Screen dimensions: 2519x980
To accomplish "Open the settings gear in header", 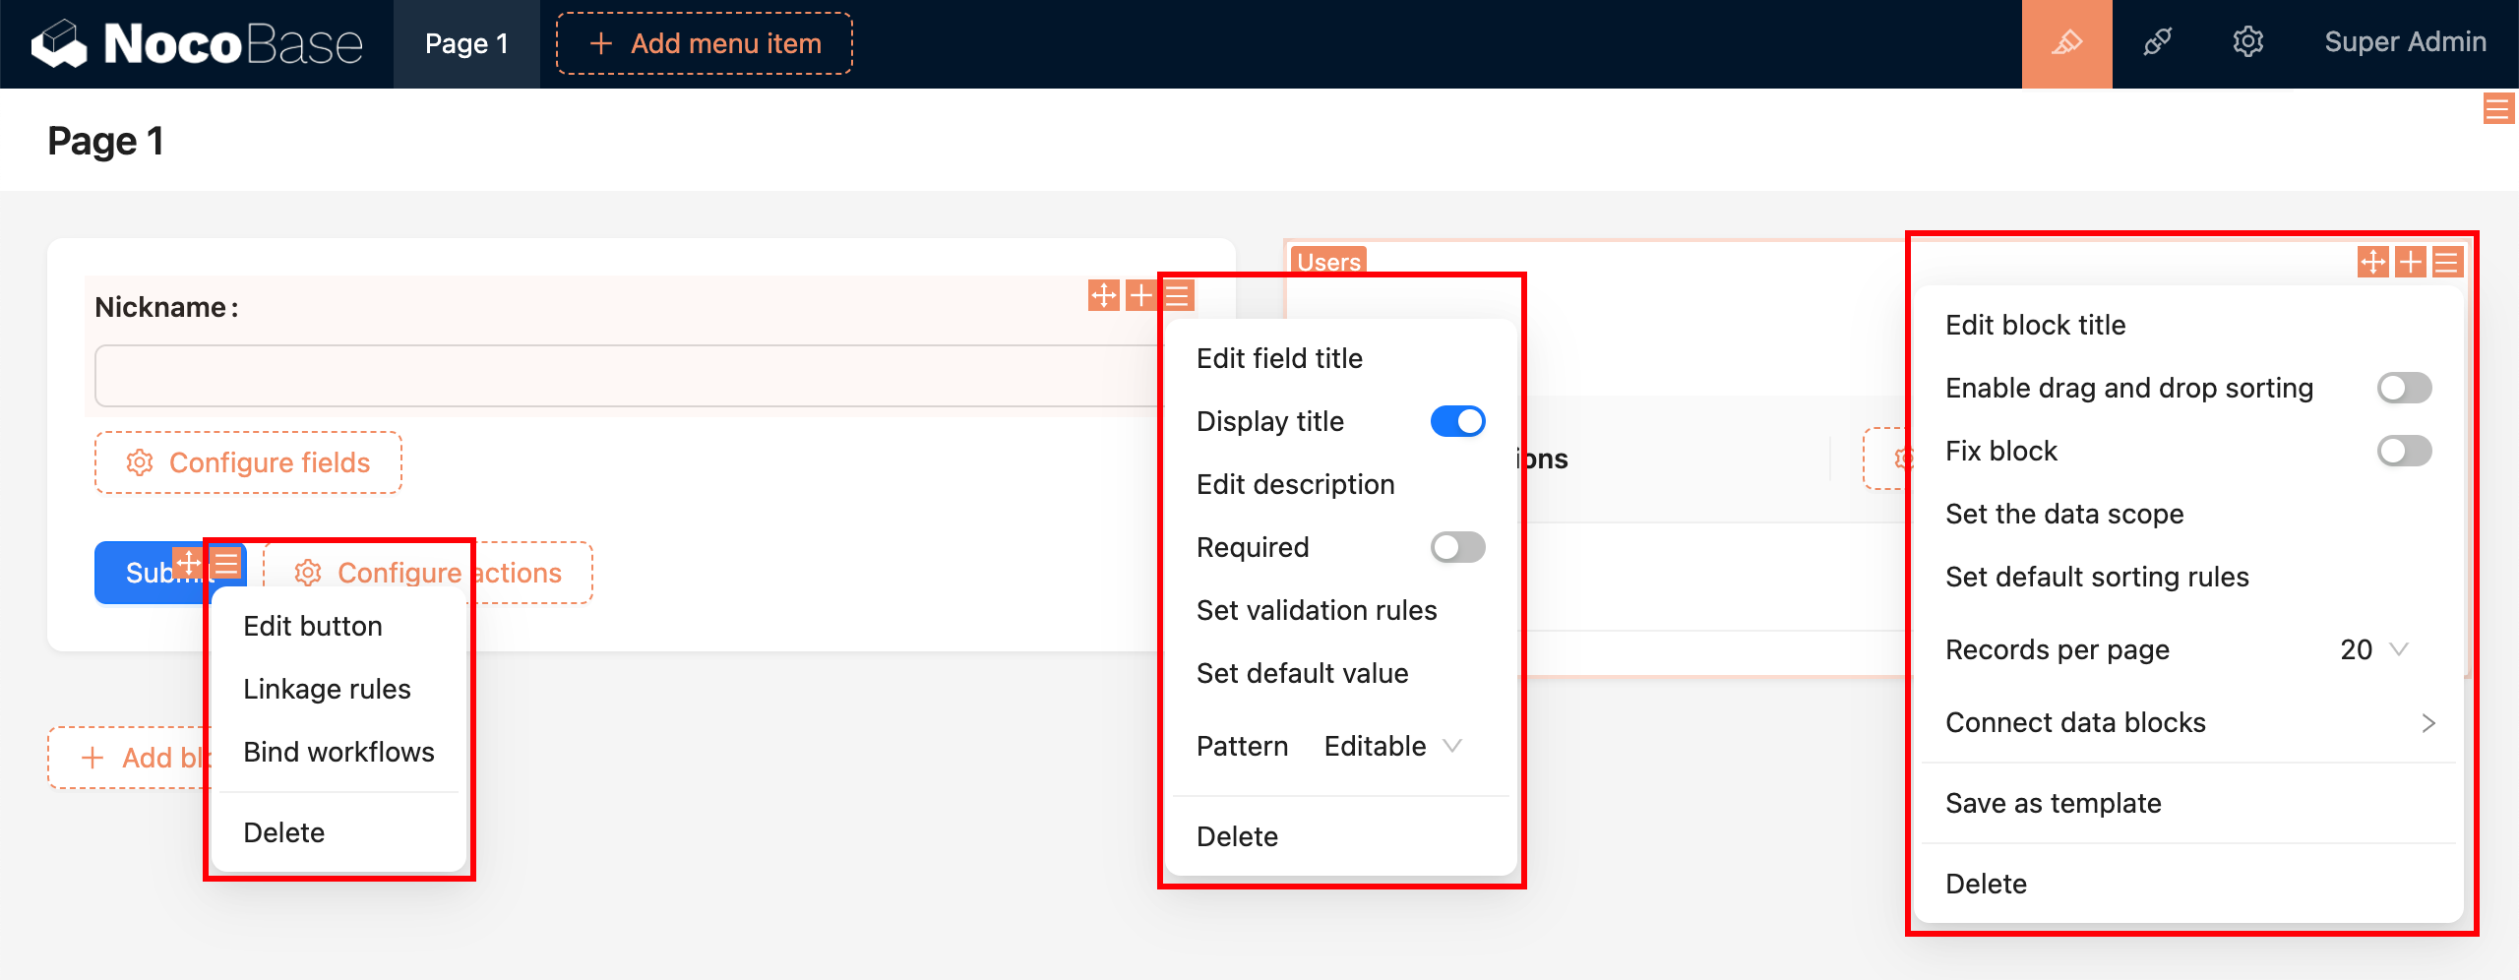I will click(2247, 43).
